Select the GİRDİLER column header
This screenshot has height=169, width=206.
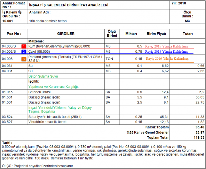pyautogui.click(x=66, y=34)
